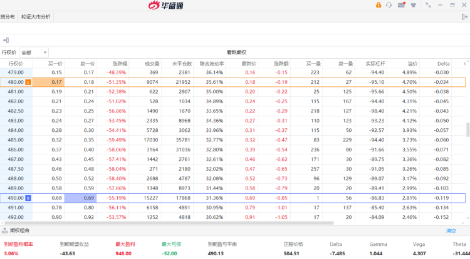Click Vega value 4.307

[419, 253]
